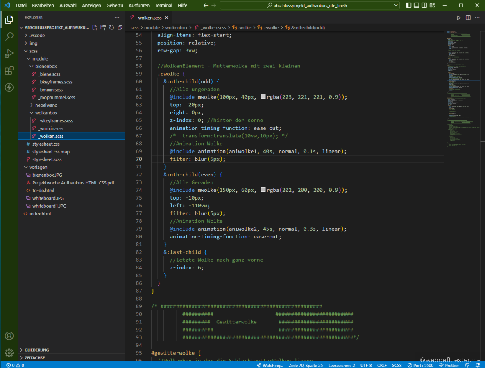Open the Accounts icon in activity bar
The height and width of the screenshot is (368, 485).
[9, 336]
